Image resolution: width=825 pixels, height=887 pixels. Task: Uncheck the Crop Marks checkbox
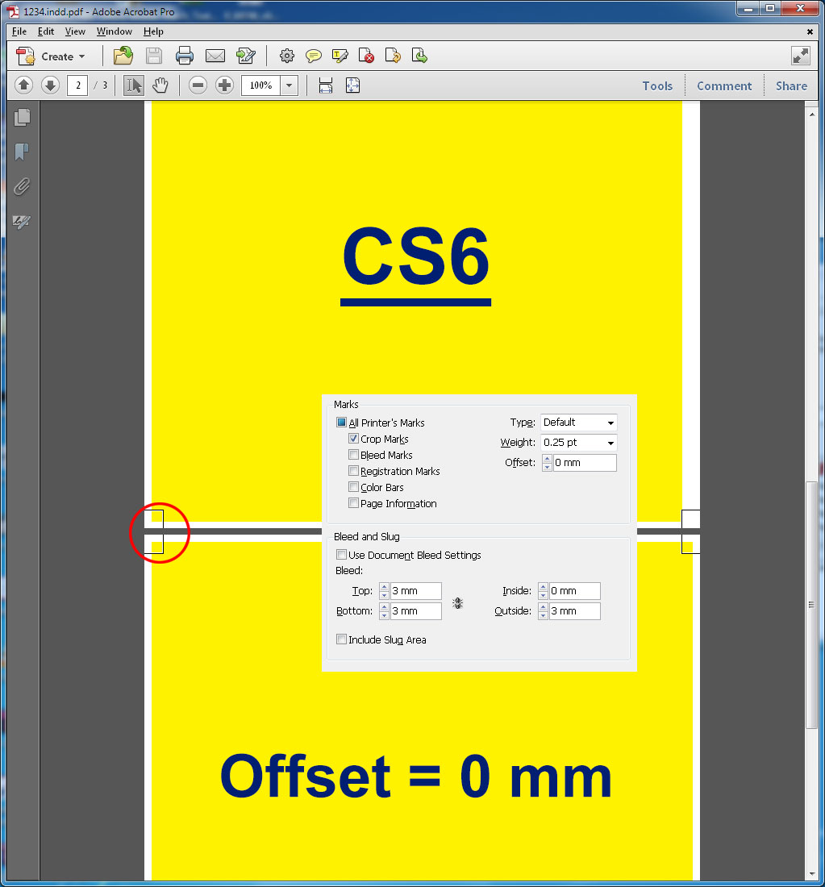tap(354, 439)
